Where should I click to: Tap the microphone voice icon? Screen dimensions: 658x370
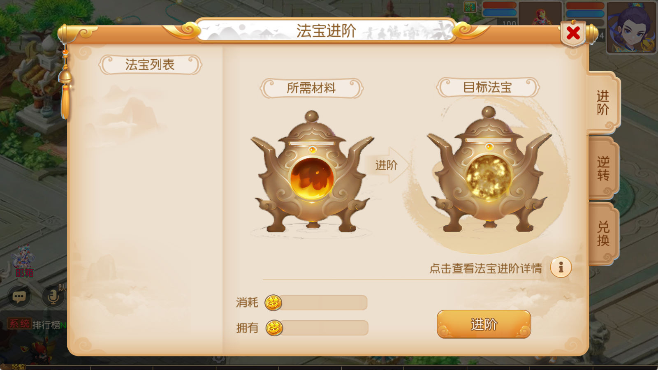click(53, 296)
